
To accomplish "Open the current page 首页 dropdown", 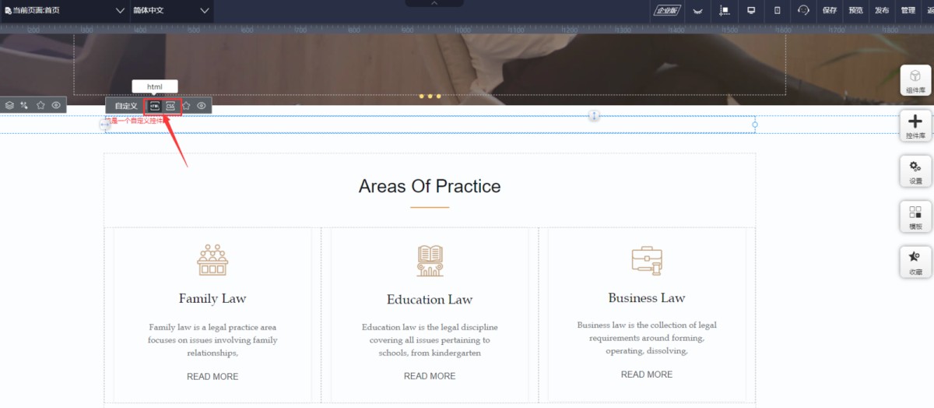I will [x=64, y=10].
